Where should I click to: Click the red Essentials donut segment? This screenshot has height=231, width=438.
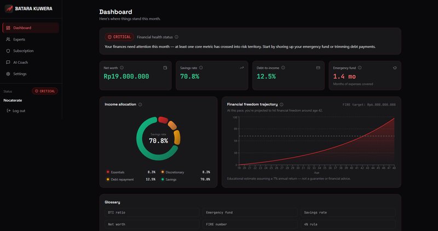point(163,120)
